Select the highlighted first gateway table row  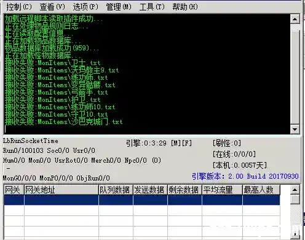click(x=142, y=200)
